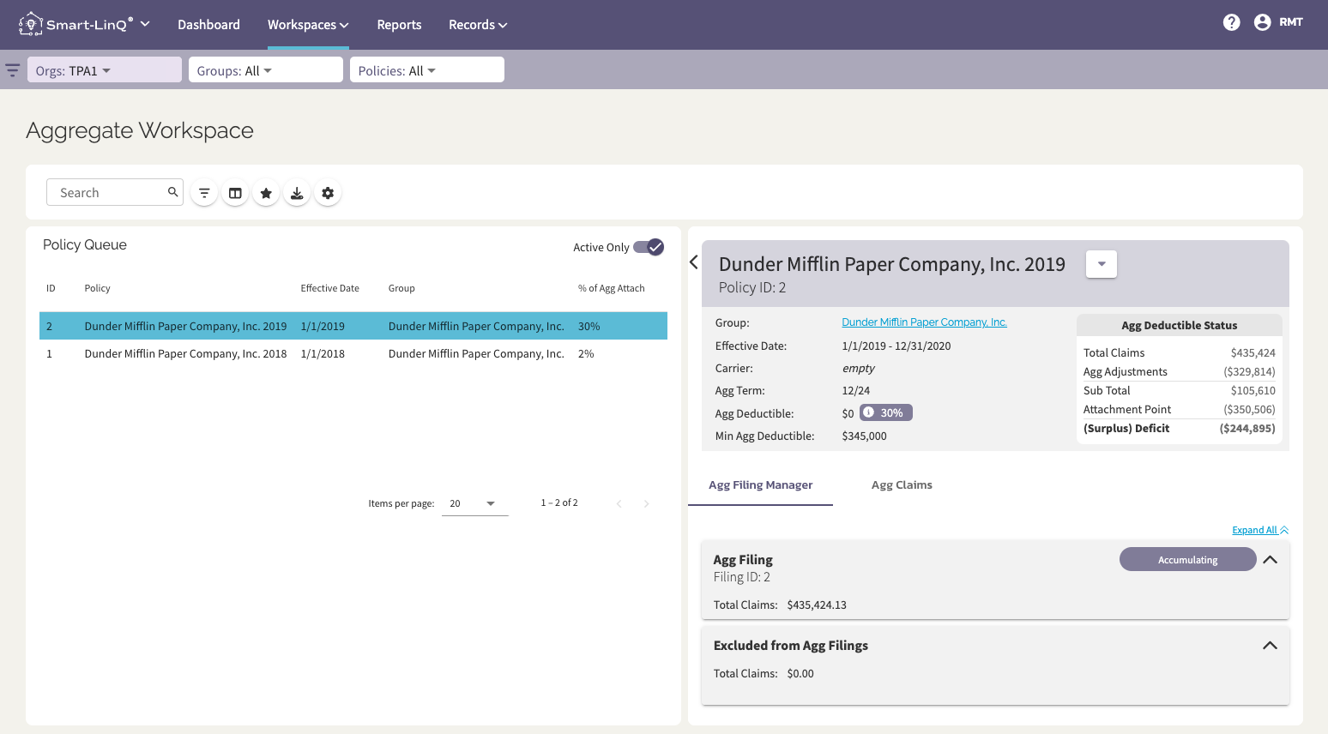Click the 2% agg attach cell
Image resolution: width=1328 pixels, height=734 pixels.
586,353
